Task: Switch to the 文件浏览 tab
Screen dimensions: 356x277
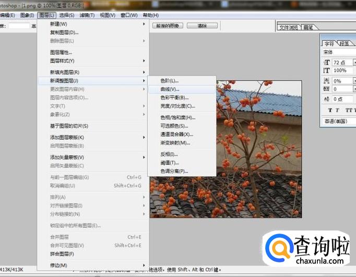Action: pos(289,28)
